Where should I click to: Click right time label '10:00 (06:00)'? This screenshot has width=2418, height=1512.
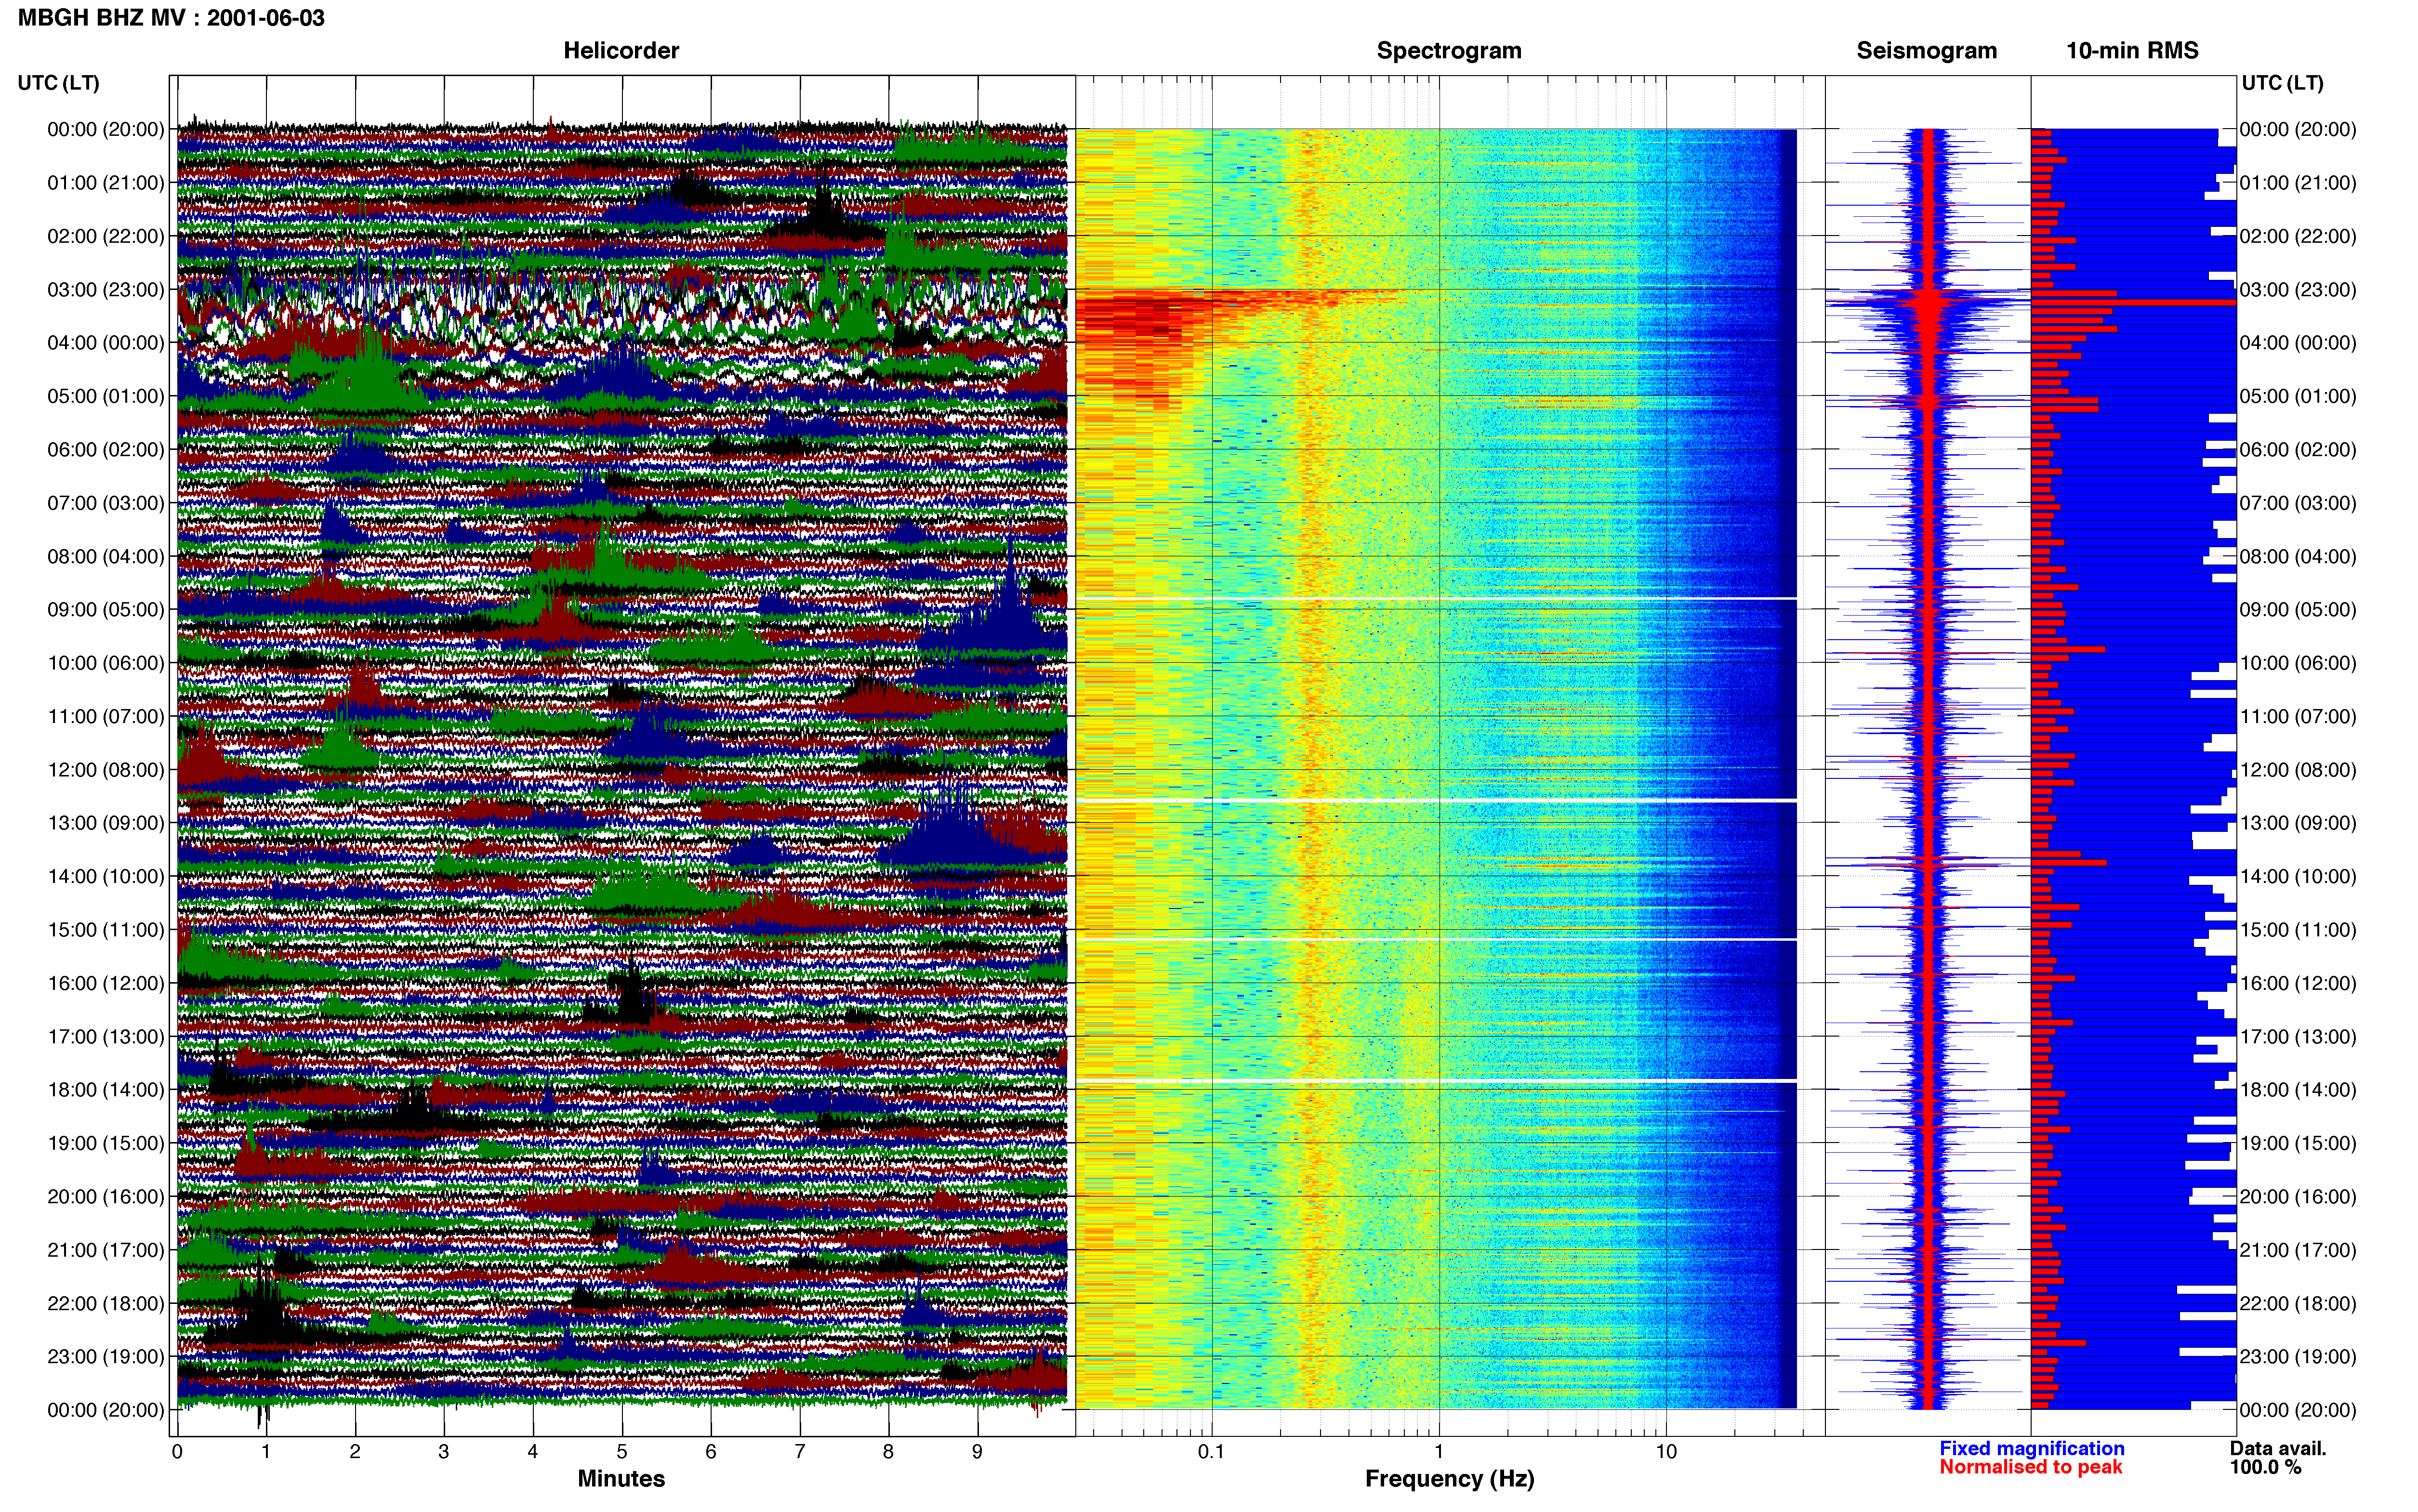click(2297, 663)
